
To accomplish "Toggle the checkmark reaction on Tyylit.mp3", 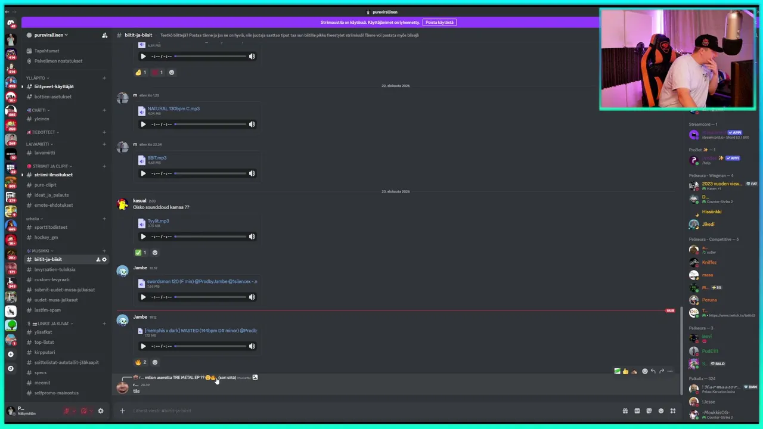I will coord(141,253).
